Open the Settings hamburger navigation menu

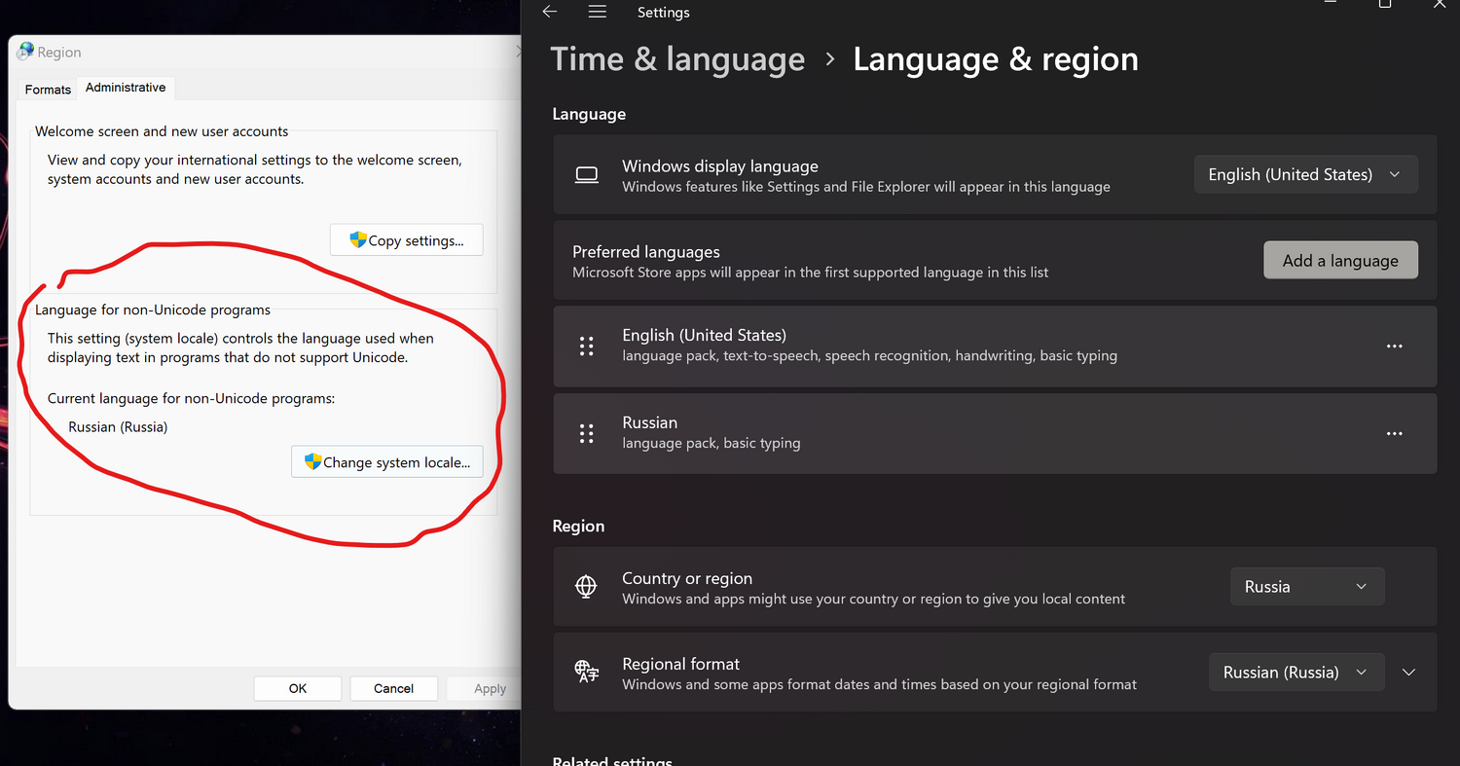(598, 12)
